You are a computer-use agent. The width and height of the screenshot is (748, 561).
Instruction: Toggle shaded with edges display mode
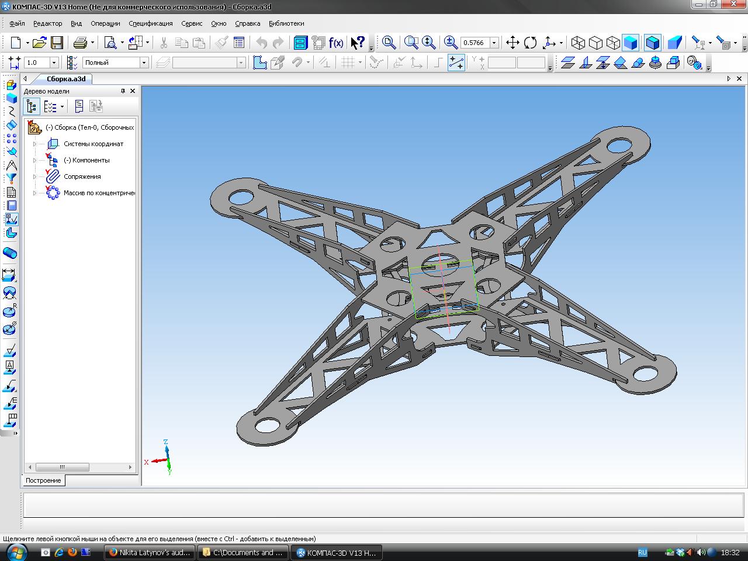click(x=652, y=43)
